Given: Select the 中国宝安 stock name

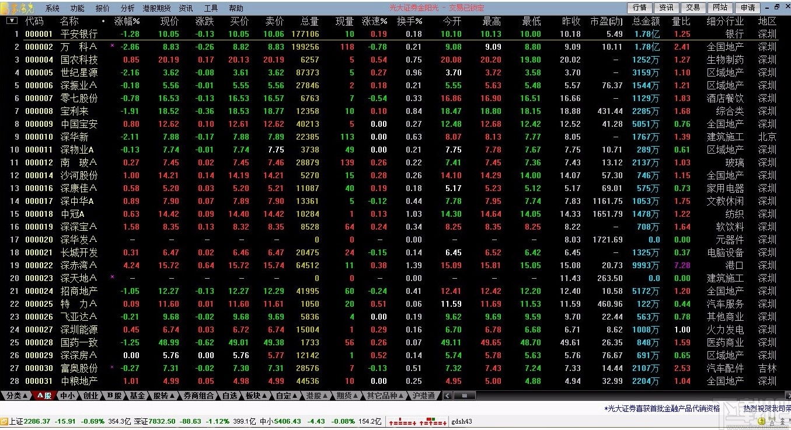Looking at the screenshot, I should (79, 124).
